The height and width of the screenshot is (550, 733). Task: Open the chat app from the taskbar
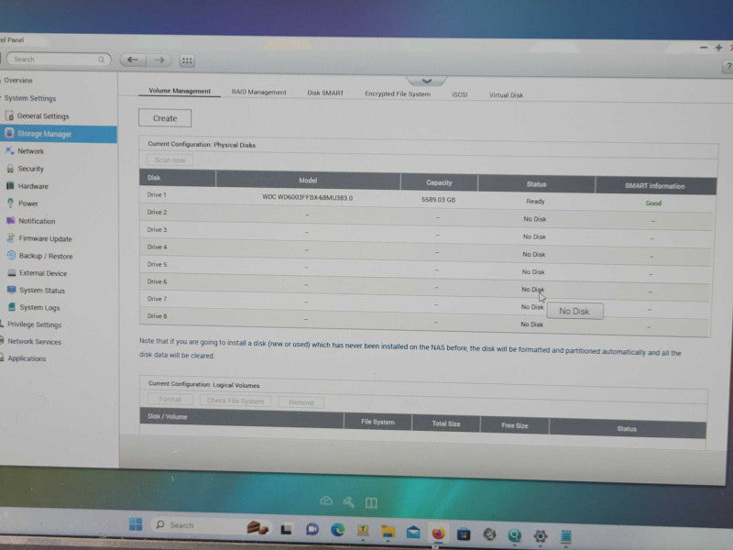(x=312, y=530)
